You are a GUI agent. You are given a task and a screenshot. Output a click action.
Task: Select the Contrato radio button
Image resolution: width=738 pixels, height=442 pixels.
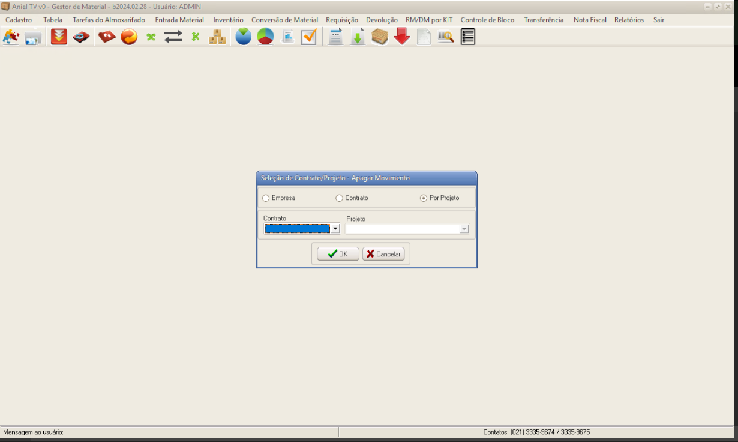coord(340,198)
